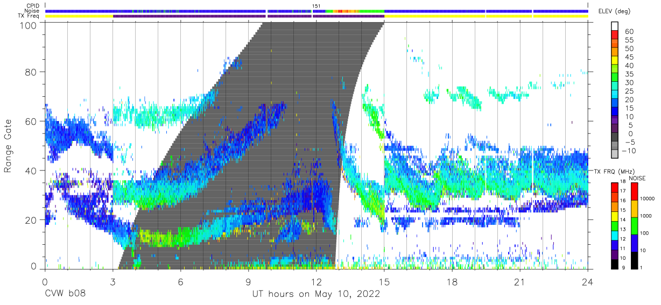Viewport: 661px width, 305px height.
Task: Click the UT hours axis tick 3
Action: pos(112,281)
